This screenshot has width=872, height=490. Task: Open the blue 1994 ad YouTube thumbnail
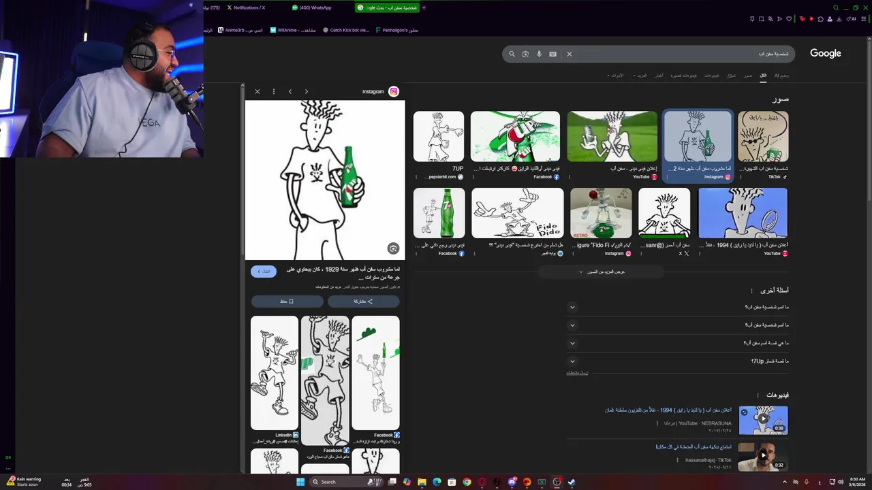pyautogui.click(x=743, y=213)
